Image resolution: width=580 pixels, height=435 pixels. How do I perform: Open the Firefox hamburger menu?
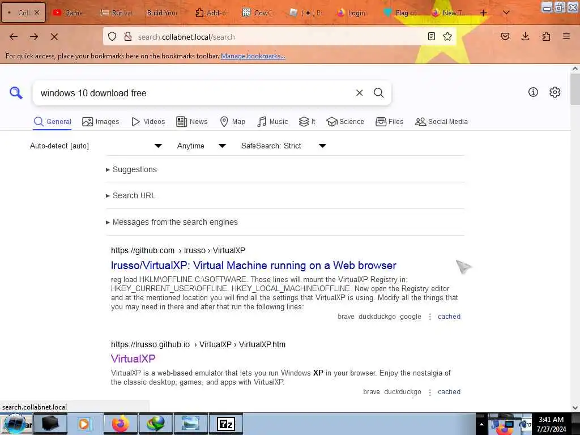(x=566, y=36)
